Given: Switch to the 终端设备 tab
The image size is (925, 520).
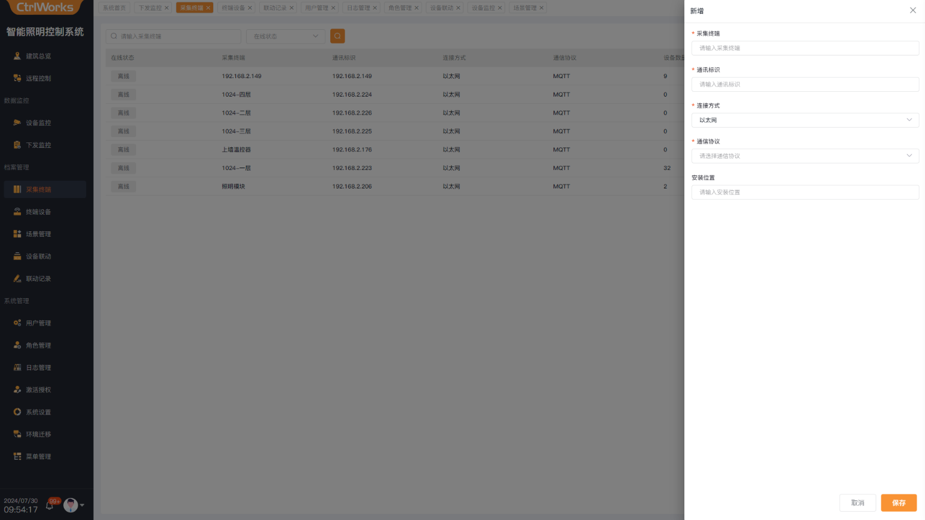Looking at the screenshot, I should point(233,8).
